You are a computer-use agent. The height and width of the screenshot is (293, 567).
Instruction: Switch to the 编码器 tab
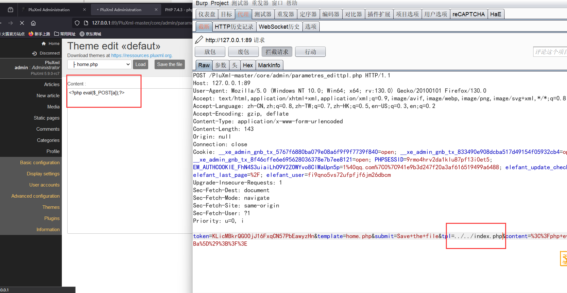coord(331,14)
